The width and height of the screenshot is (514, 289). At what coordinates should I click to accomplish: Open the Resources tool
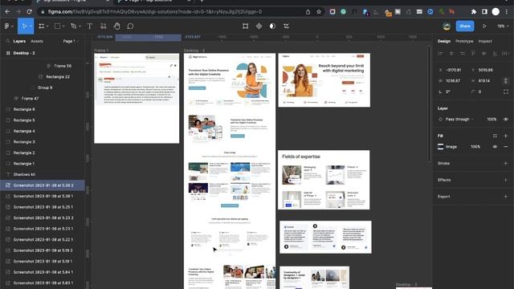tap(104, 26)
